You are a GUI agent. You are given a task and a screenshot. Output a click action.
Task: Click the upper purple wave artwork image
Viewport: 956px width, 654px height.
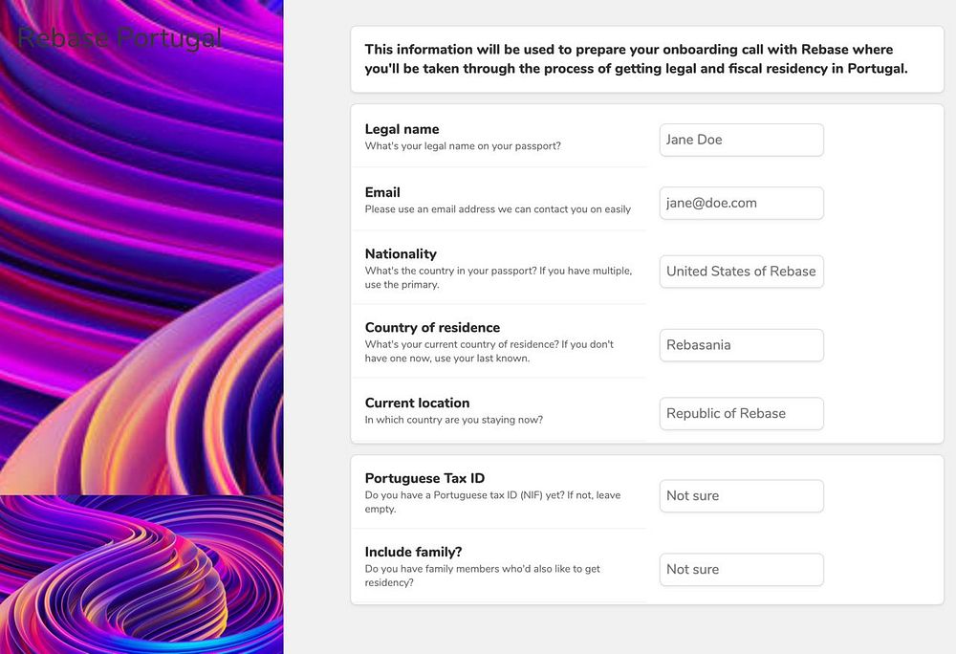[141, 247]
